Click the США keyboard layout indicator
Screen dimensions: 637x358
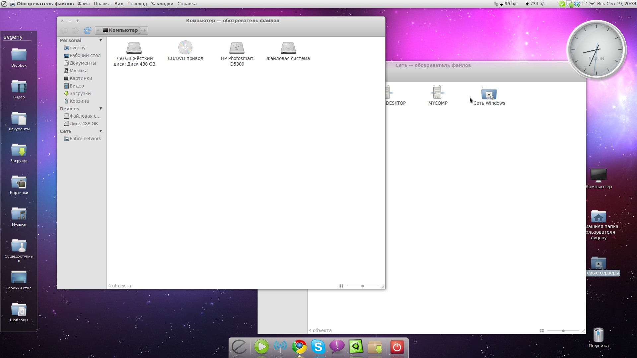pos(584,4)
